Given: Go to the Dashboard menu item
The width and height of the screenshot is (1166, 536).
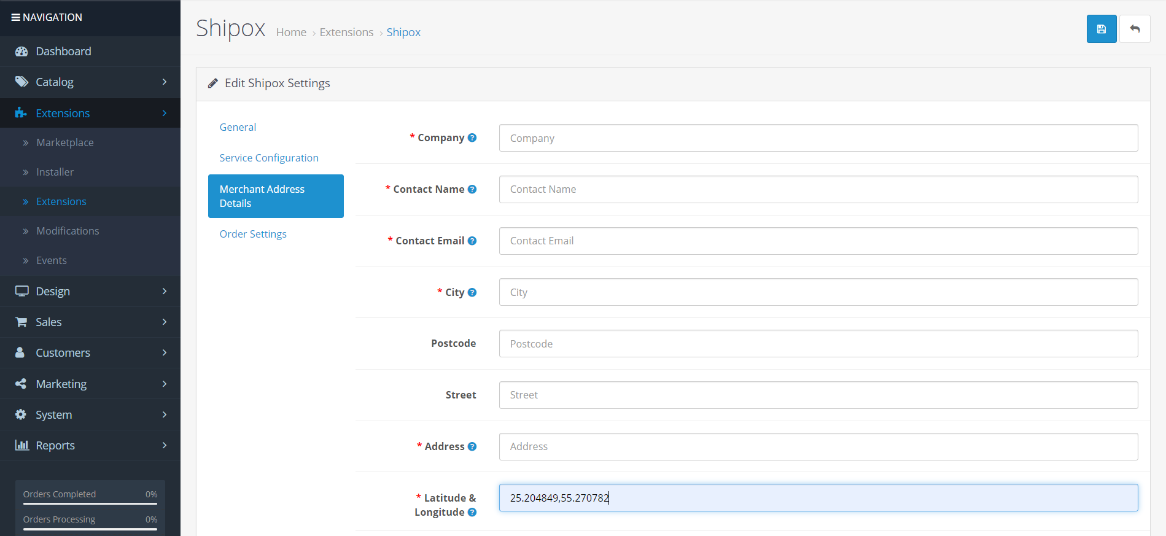Looking at the screenshot, I should [x=90, y=52].
